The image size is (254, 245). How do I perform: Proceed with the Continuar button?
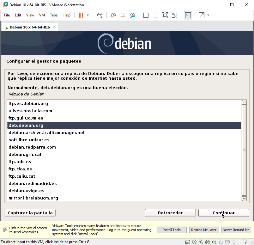[x=224, y=213]
